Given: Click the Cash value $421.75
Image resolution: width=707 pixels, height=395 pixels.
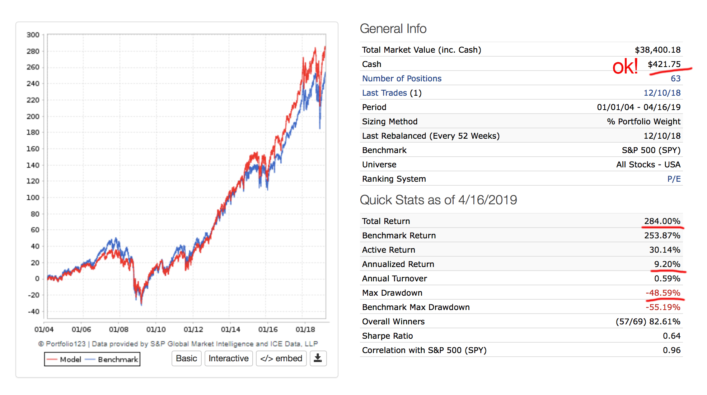Looking at the screenshot, I should (x=664, y=64).
